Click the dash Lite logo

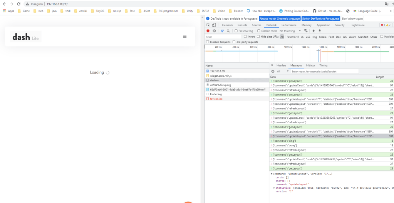26,37
